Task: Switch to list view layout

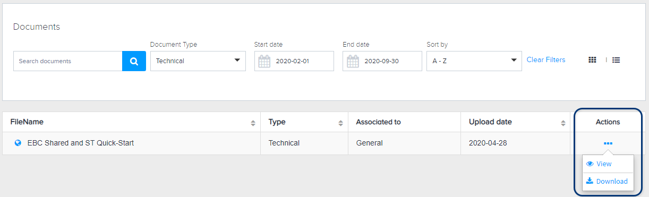Action: (616, 60)
